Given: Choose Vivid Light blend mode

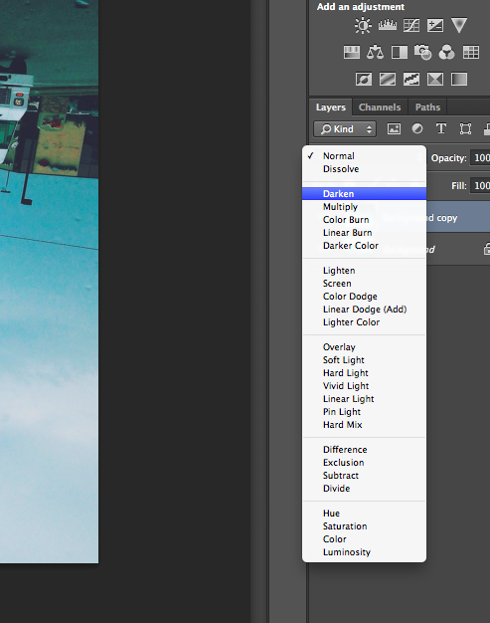Looking at the screenshot, I should point(364,386).
